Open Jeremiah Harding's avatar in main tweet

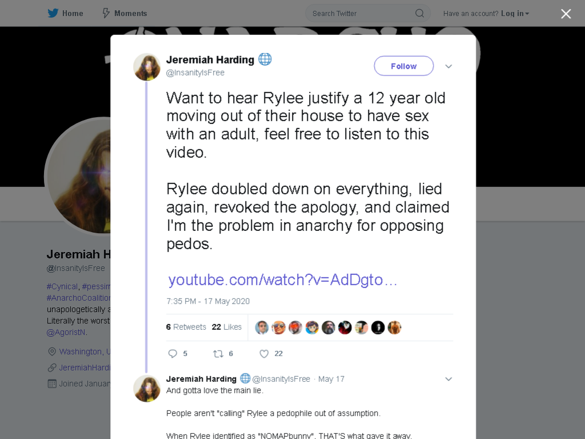pos(147,67)
